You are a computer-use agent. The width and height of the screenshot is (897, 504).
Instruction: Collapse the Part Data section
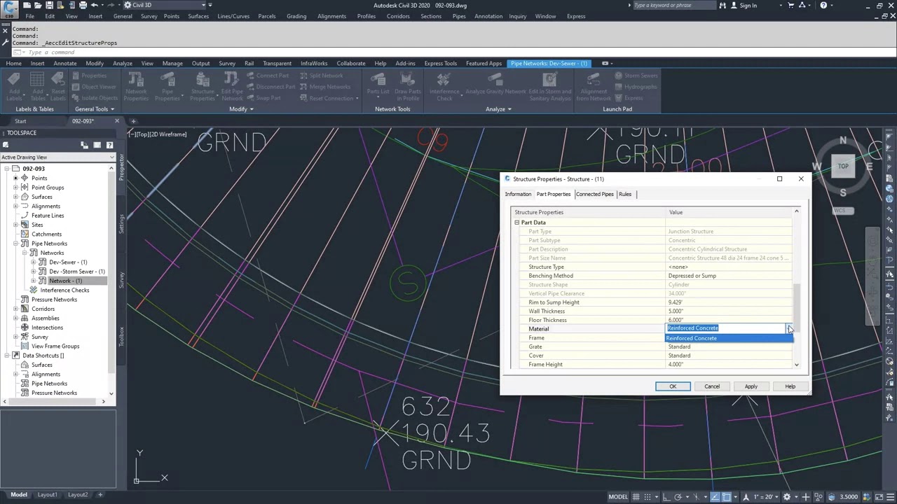point(517,223)
